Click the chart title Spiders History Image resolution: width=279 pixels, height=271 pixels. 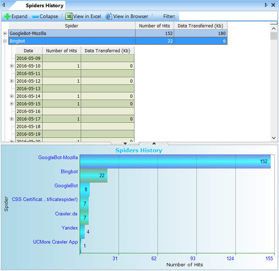139,150
